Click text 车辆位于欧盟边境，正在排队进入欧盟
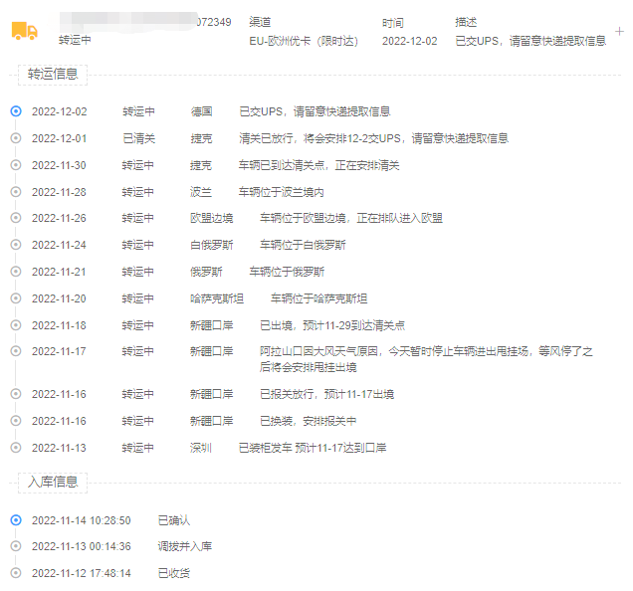 351,218
